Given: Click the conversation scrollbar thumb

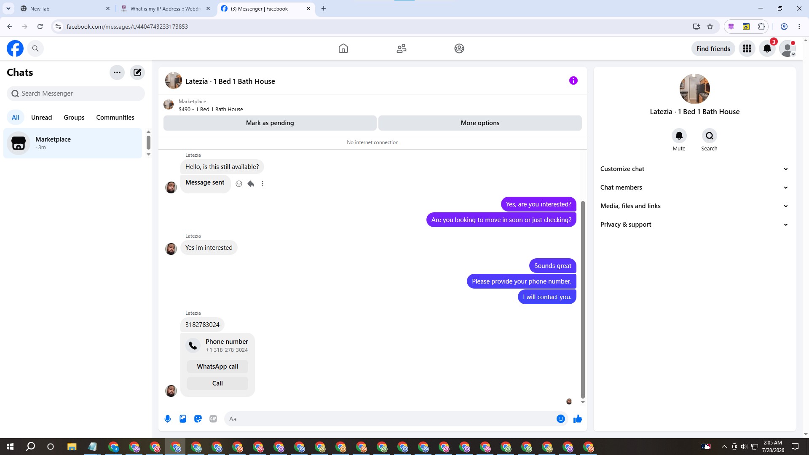Looking at the screenshot, I should pyautogui.click(x=583, y=299).
